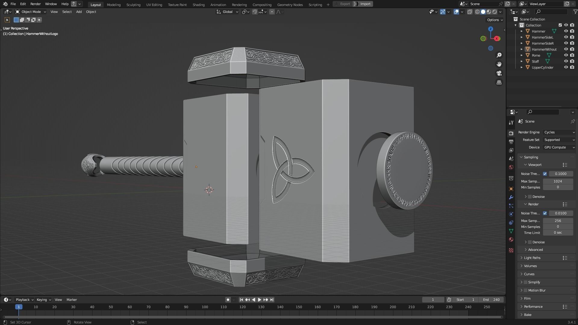Switch perspective/orthographic with grid gizmo

499,82
